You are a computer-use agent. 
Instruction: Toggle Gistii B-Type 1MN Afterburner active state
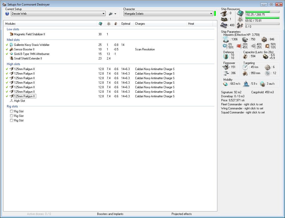(x=7, y=54)
